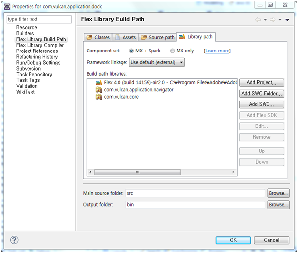
Task: Browse for the output folder
Action: click(278, 205)
